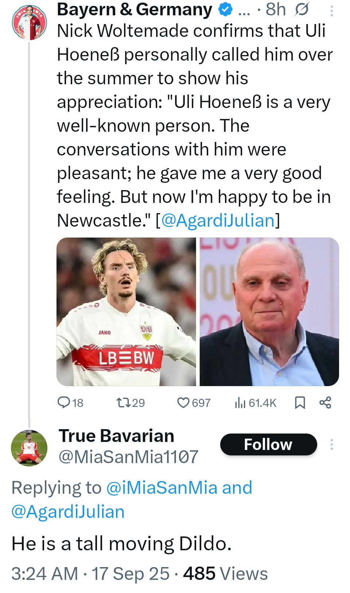Follow True Bavarian
This screenshot has width=350, height=593.
[268, 444]
